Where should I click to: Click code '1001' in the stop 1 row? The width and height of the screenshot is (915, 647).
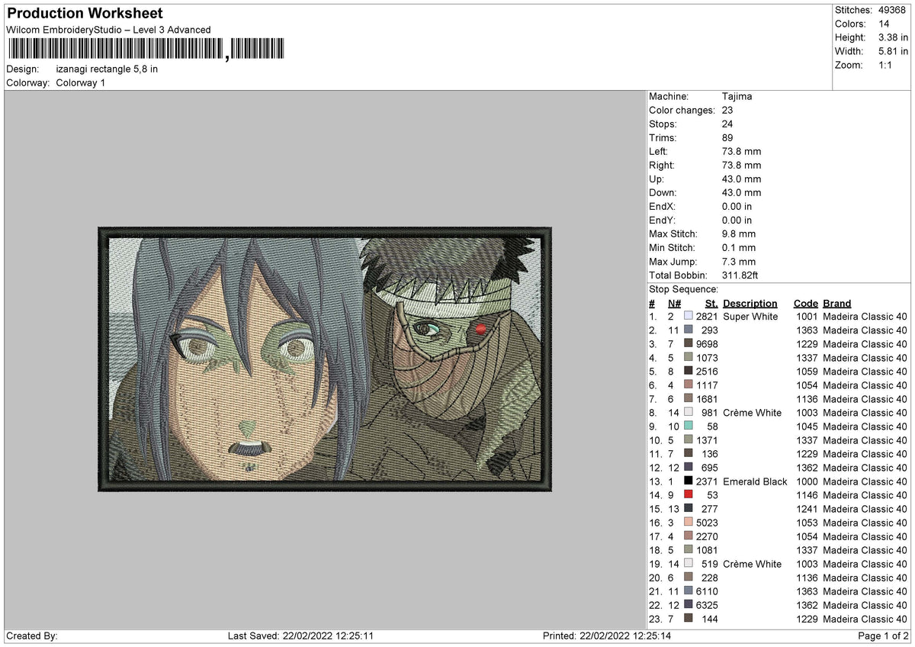[807, 317]
